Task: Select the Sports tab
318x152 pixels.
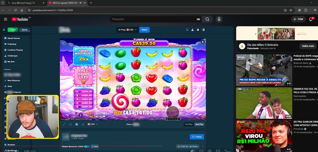Action: [25, 30]
